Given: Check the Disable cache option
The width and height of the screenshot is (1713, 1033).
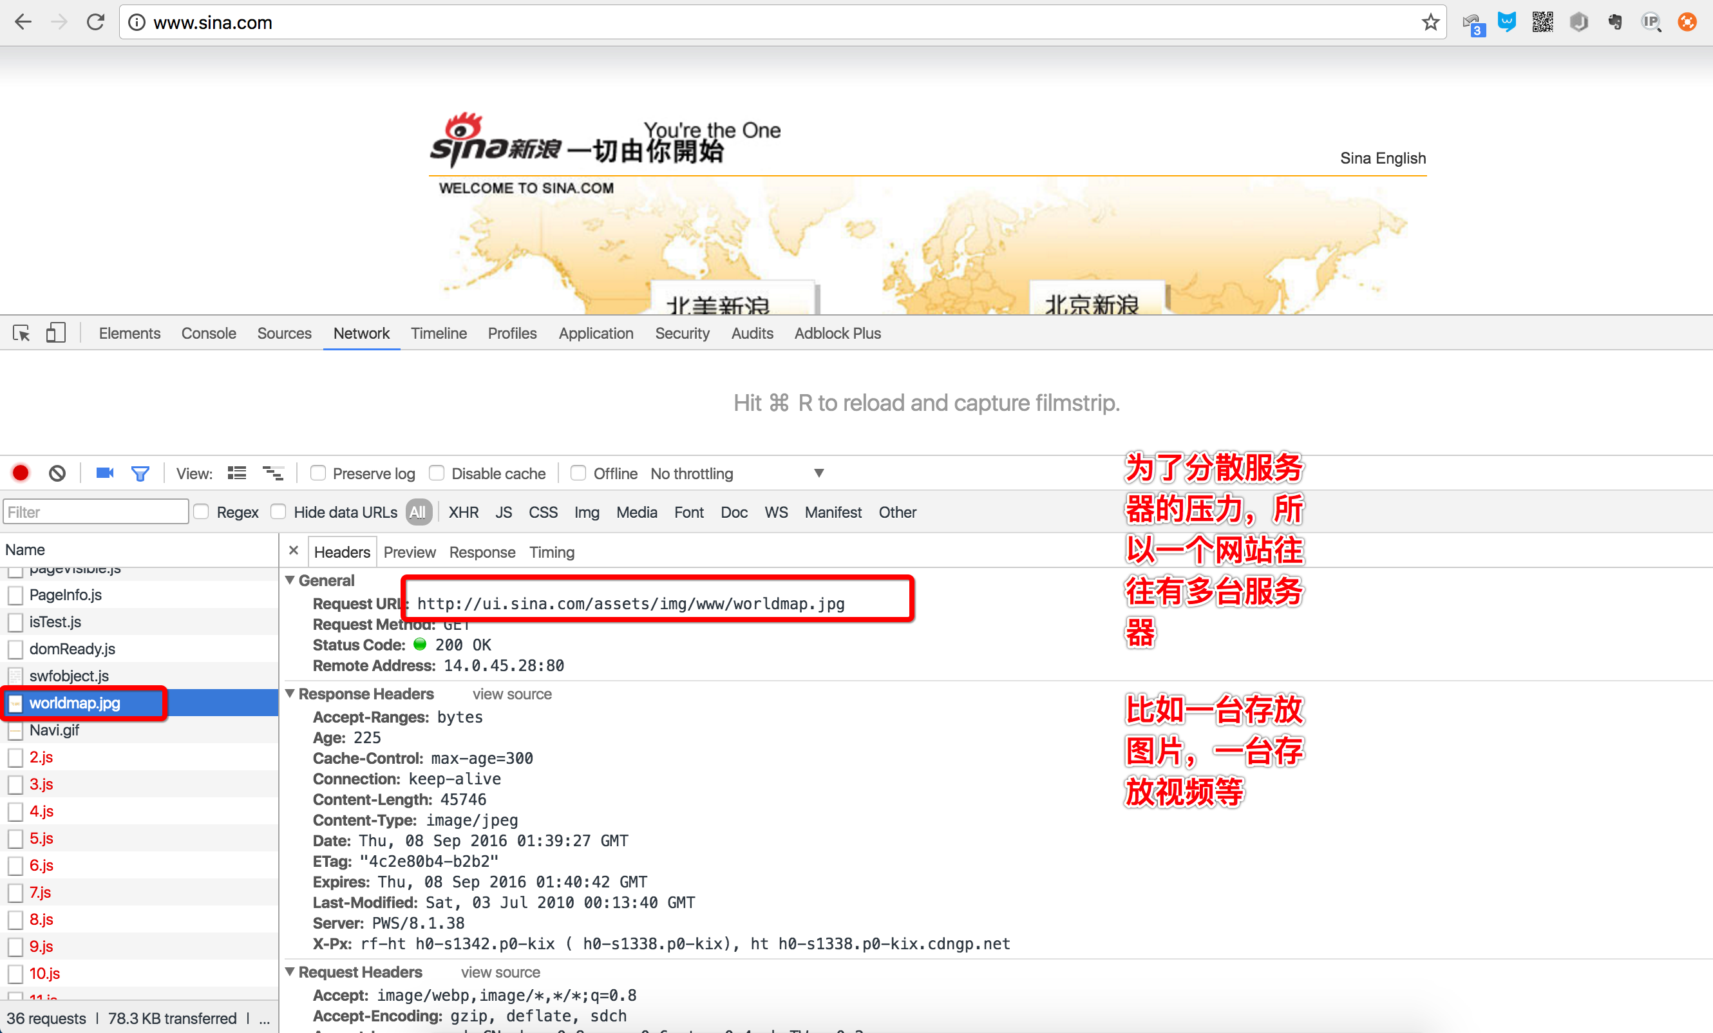Looking at the screenshot, I should tap(437, 473).
